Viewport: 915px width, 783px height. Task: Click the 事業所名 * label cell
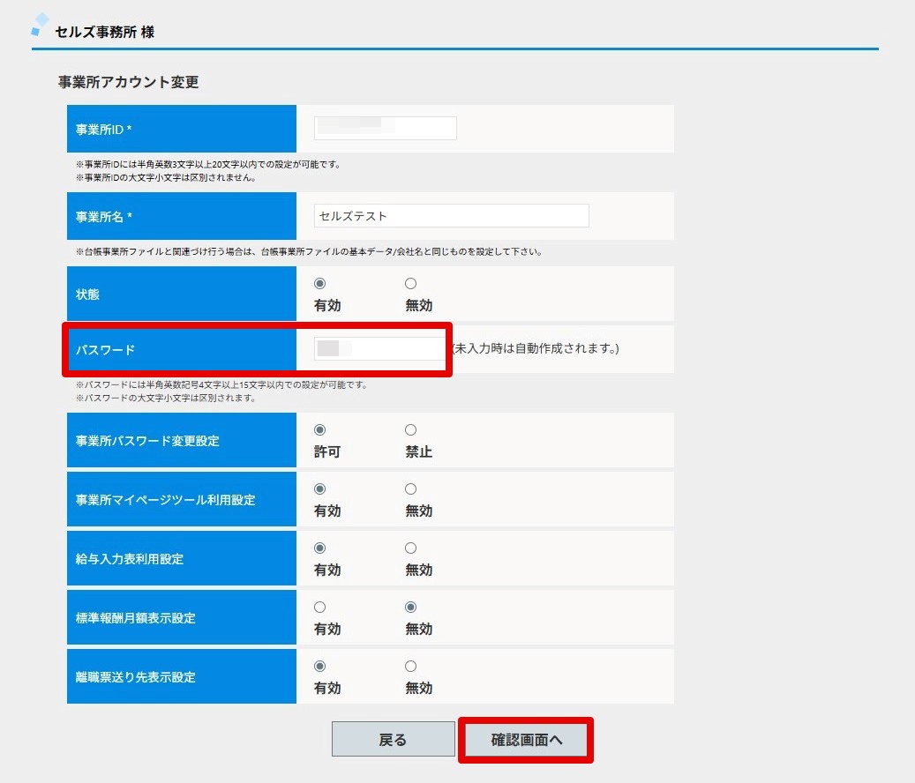(x=182, y=216)
